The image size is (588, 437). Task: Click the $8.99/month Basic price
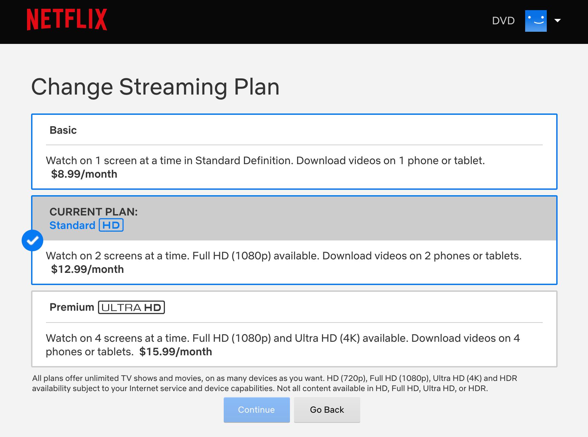84,174
